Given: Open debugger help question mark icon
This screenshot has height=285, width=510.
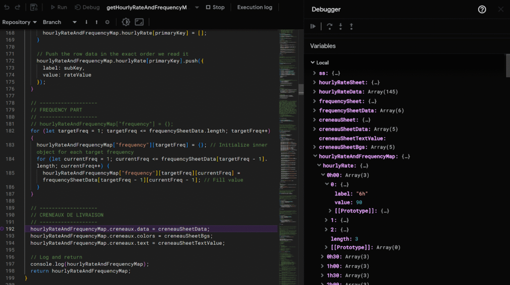Looking at the screenshot, I should coord(482,9).
